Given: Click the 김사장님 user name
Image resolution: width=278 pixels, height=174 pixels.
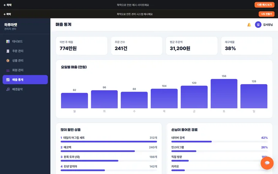Looking at the screenshot, I should pos(268,25).
